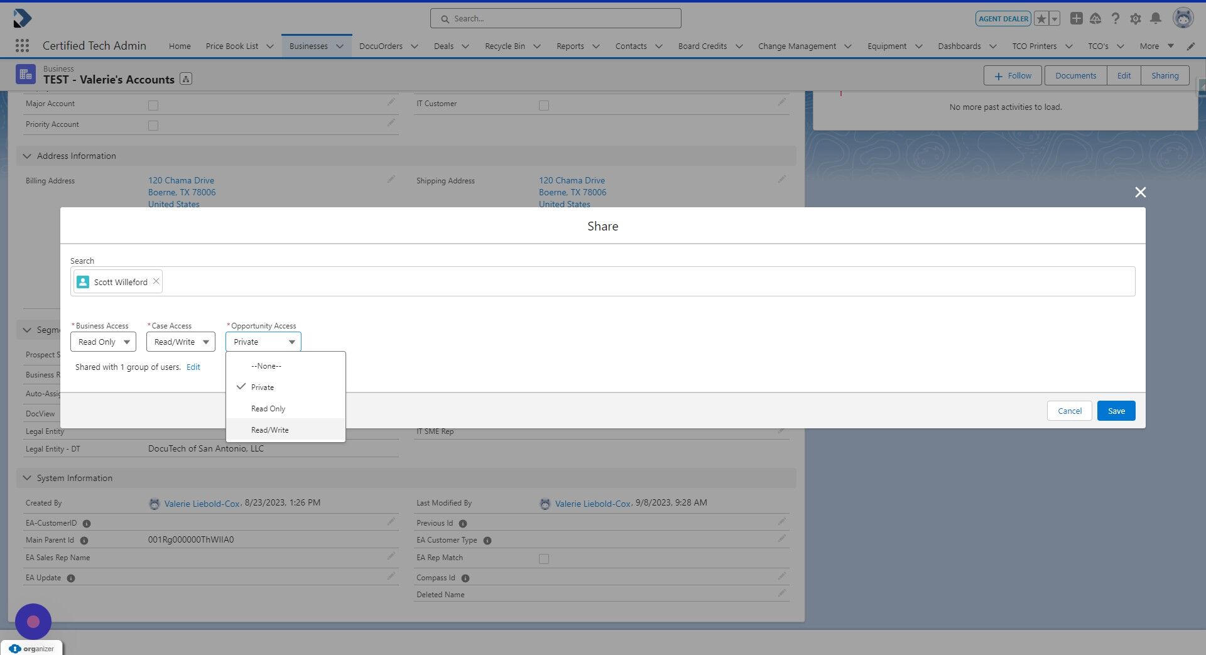Remove Scott Willeford from the share list
The width and height of the screenshot is (1206, 655).
(156, 281)
